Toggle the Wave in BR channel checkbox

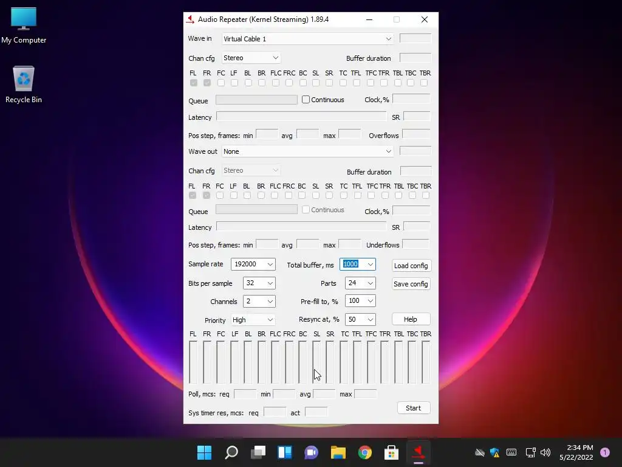(262, 83)
